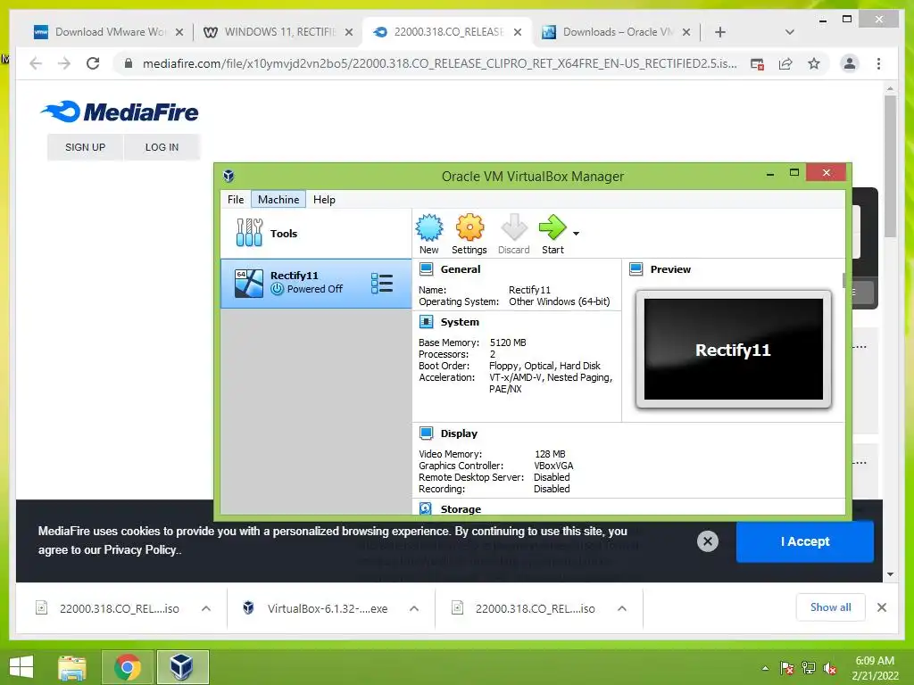The image size is (914, 685).
Task: Click the network tray icon
Action: pos(809,668)
